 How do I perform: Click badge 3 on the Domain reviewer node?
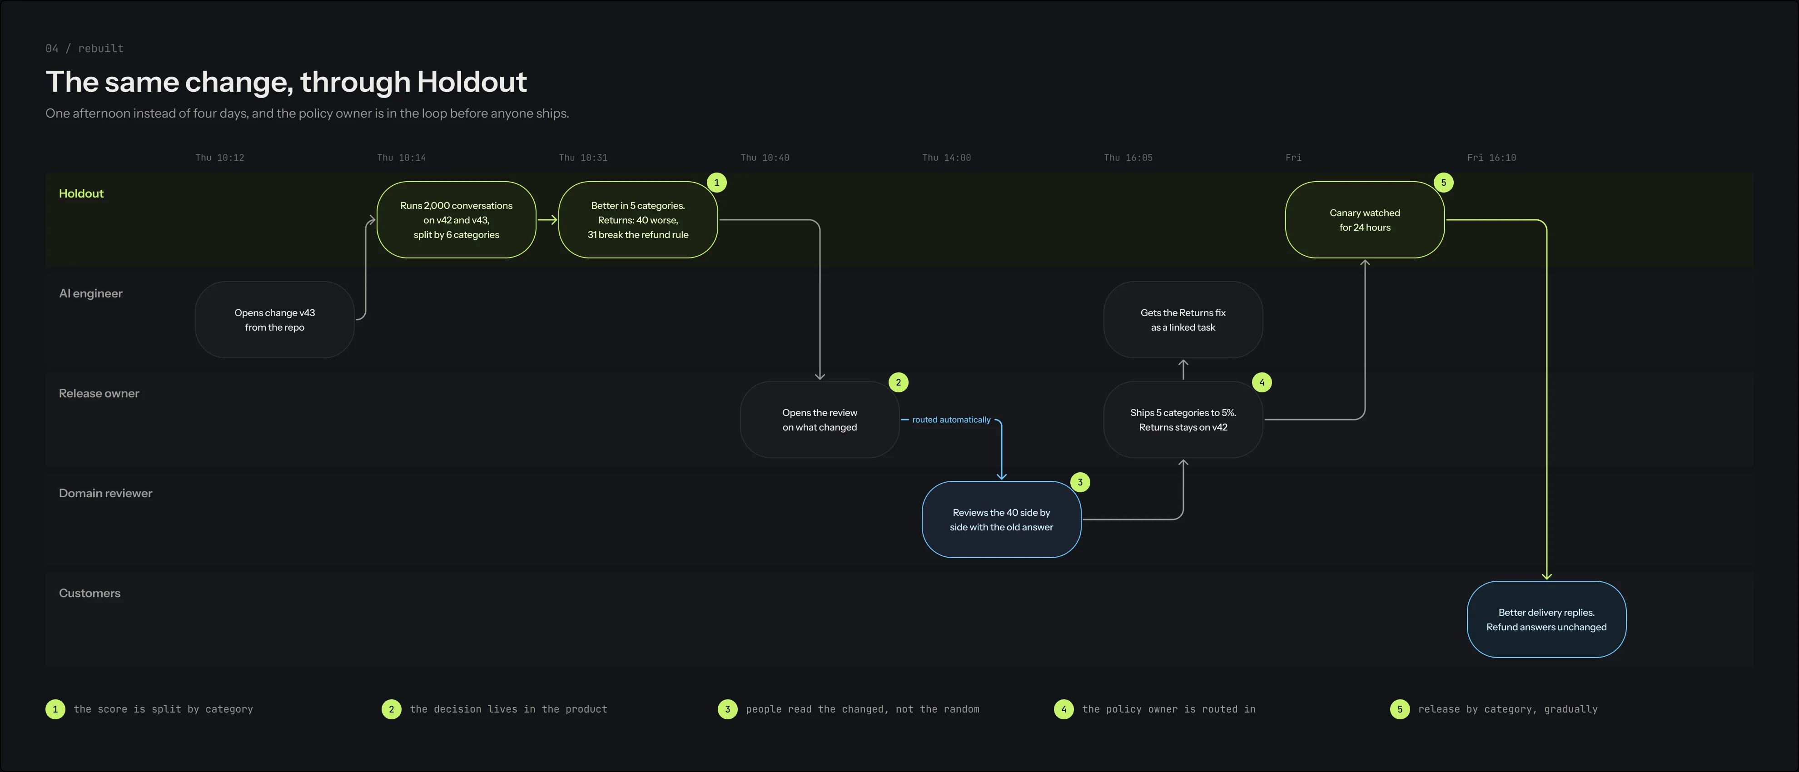(1080, 482)
